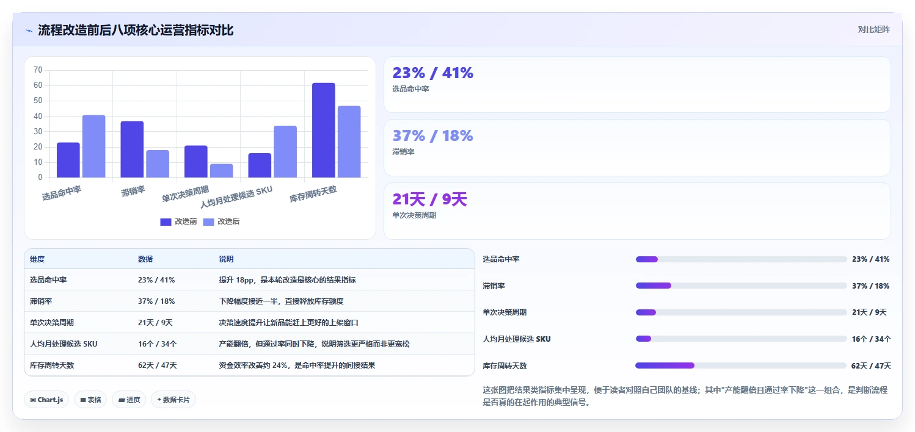Select the 37% / 18% data card value
The image size is (915, 432).
click(433, 135)
